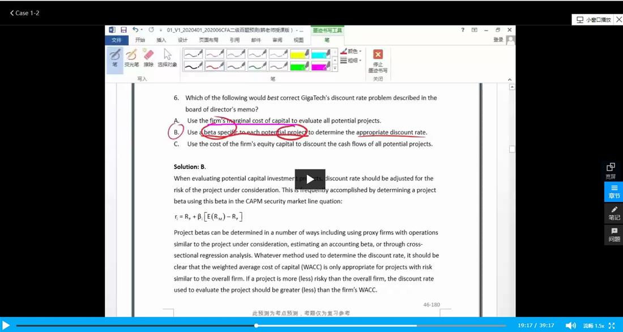Click the play icon in bottom-left corner
Image resolution: width=623 pixels, height=332 pixels.
6,325
